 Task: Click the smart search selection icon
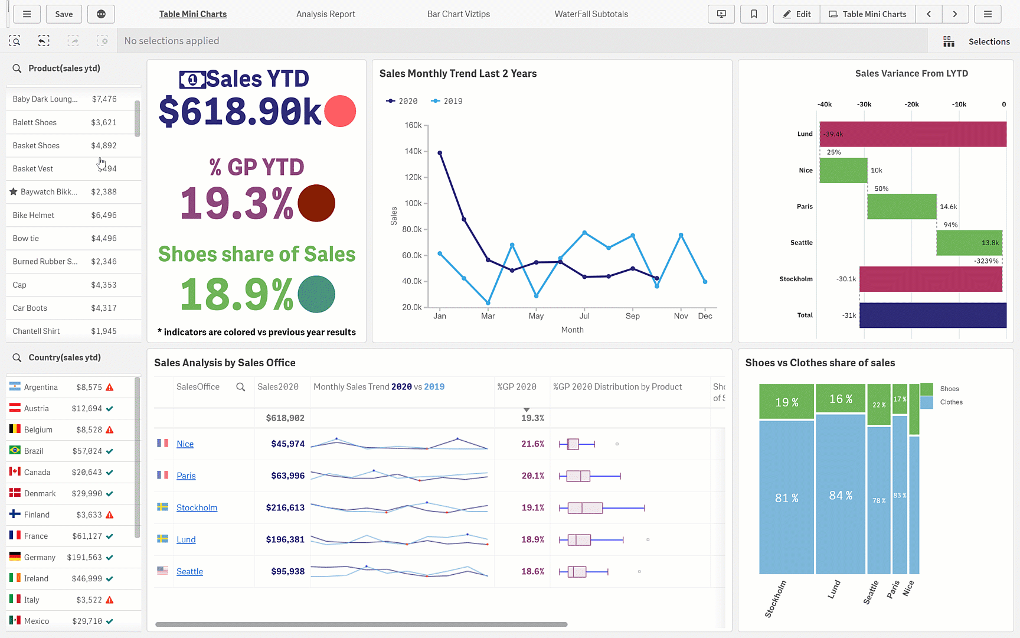pyautogui.click(x=15, y=41)
